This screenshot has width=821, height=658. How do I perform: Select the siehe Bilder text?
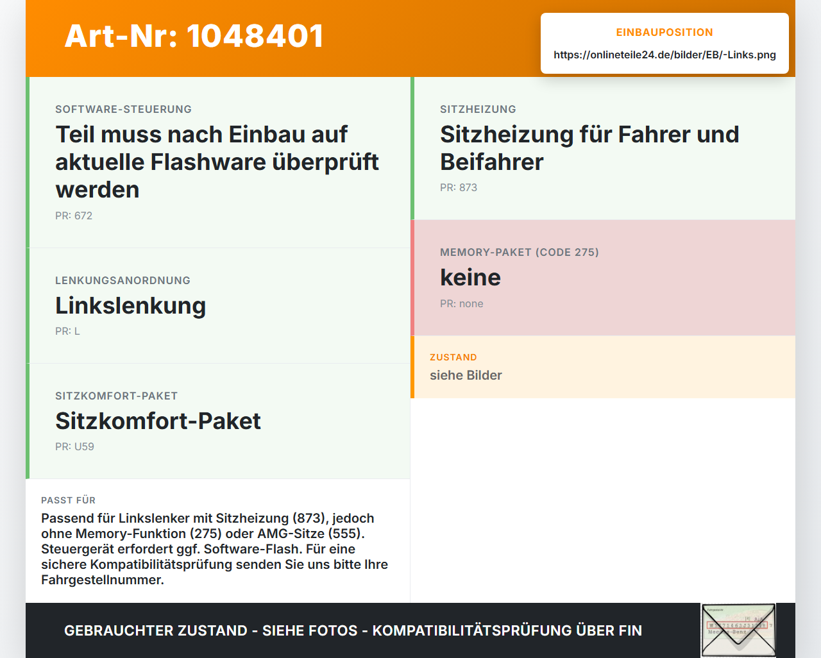click(x=466, y=375)
